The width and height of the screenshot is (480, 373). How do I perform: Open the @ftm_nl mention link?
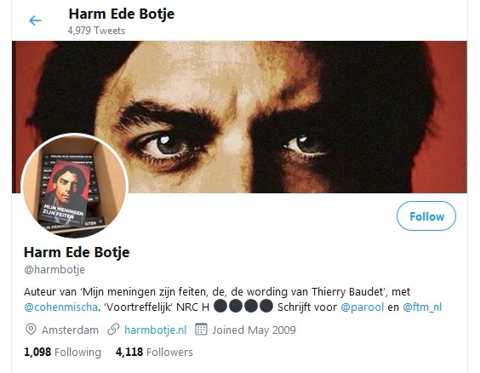[422, 307]
